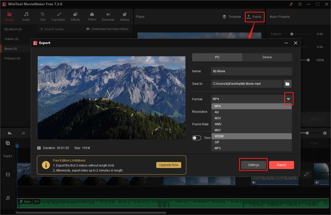Select the Baby audio clip
Viewport: 331px width, 215px height.
pos(173,203)
